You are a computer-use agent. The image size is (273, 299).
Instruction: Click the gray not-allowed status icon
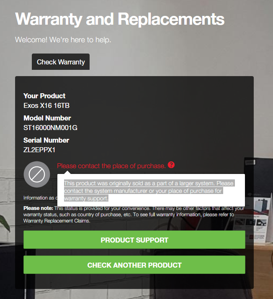[37, 174]
